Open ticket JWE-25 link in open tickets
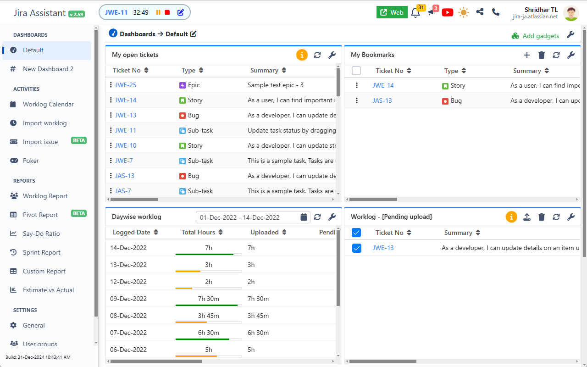The width and height of the screenshot is (587, 367). tap(126, 85)
